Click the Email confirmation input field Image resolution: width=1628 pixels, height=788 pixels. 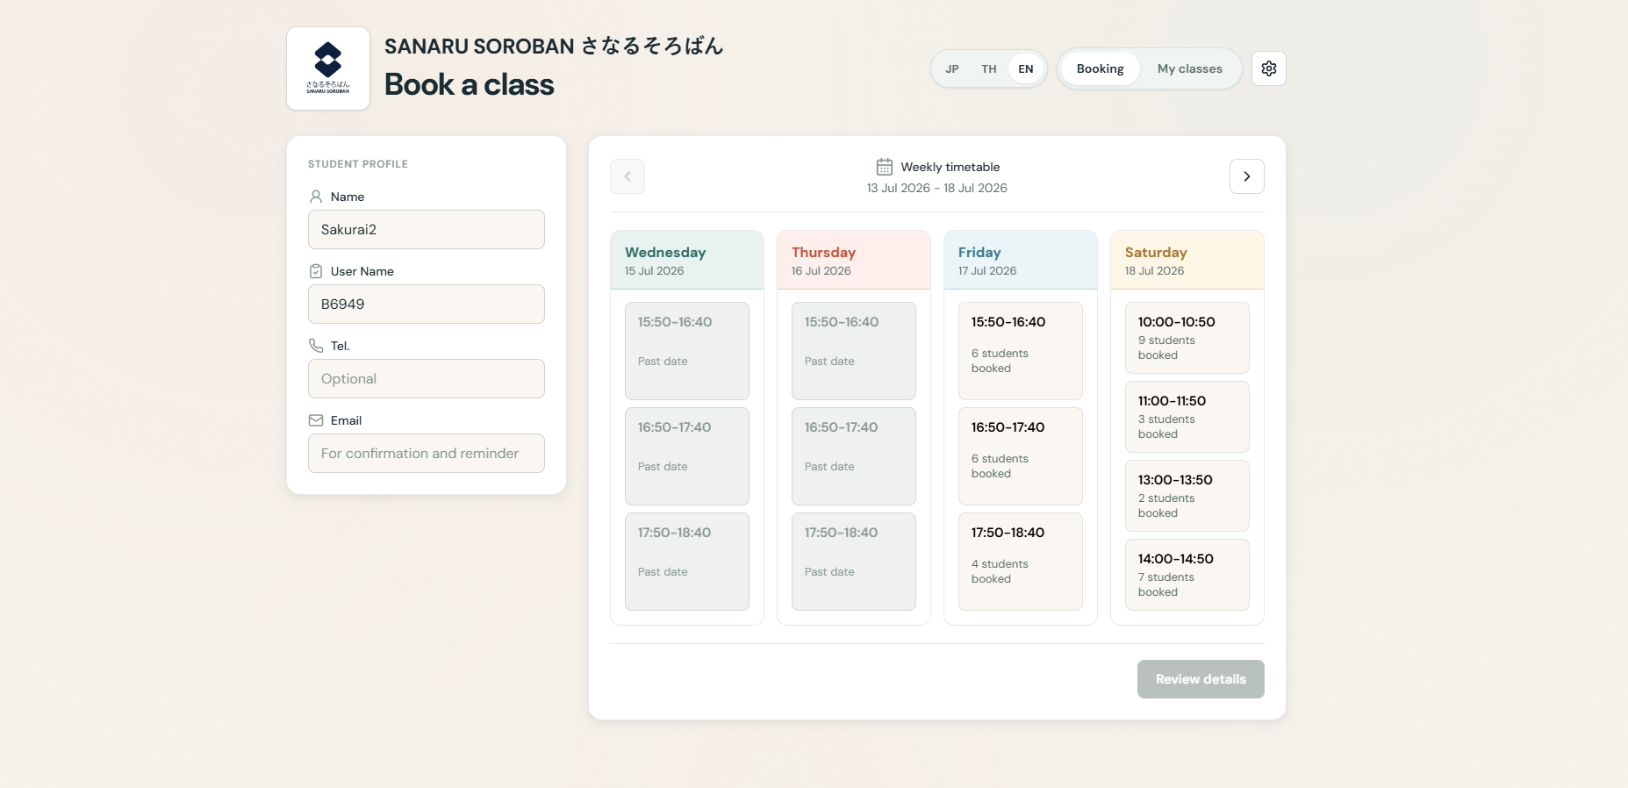click(427, 453)
